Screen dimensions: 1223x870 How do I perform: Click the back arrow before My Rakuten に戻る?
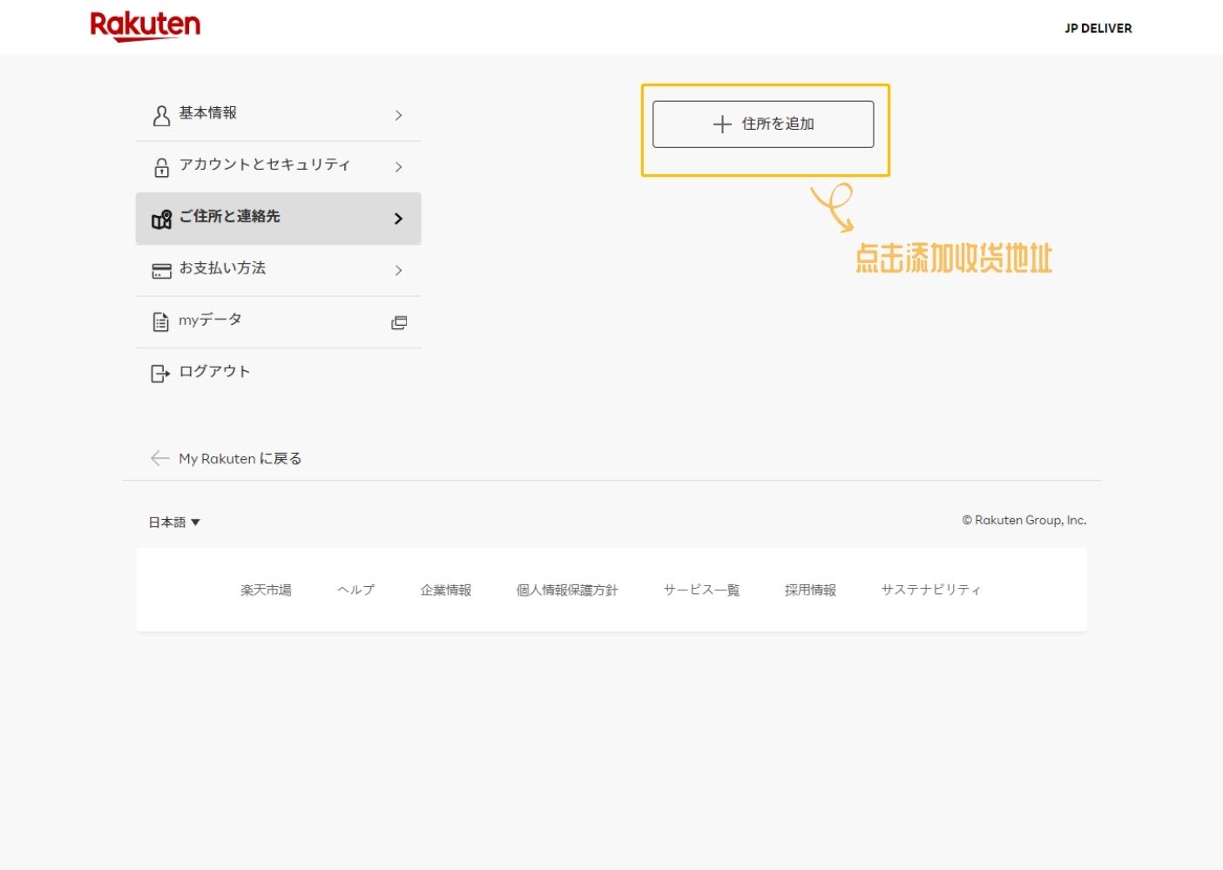[160, 457]
